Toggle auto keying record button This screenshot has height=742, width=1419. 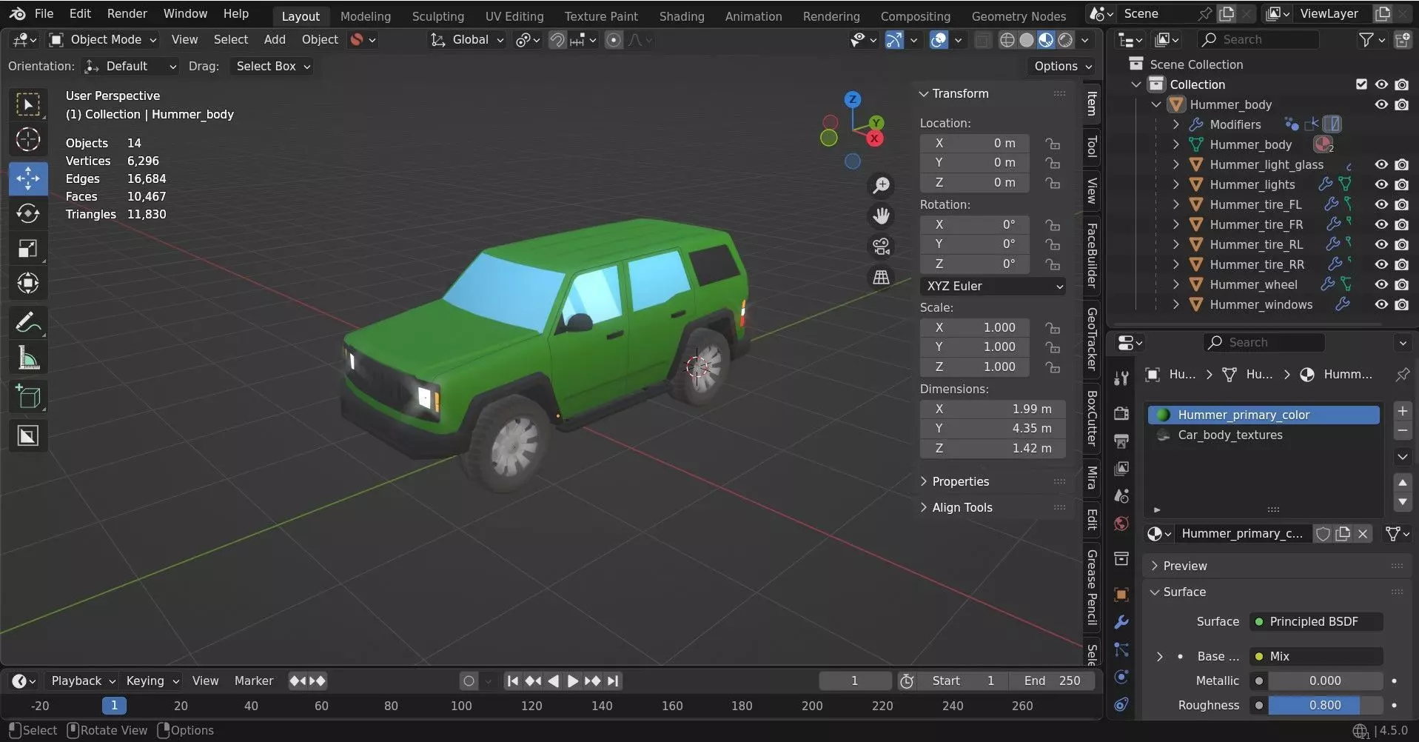469,681
